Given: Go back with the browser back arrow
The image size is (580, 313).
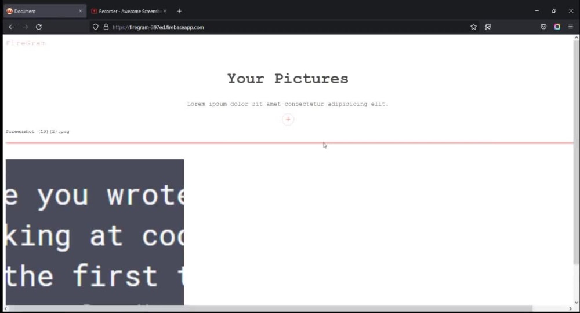Looking at the screenshot, I should [12, 27].
